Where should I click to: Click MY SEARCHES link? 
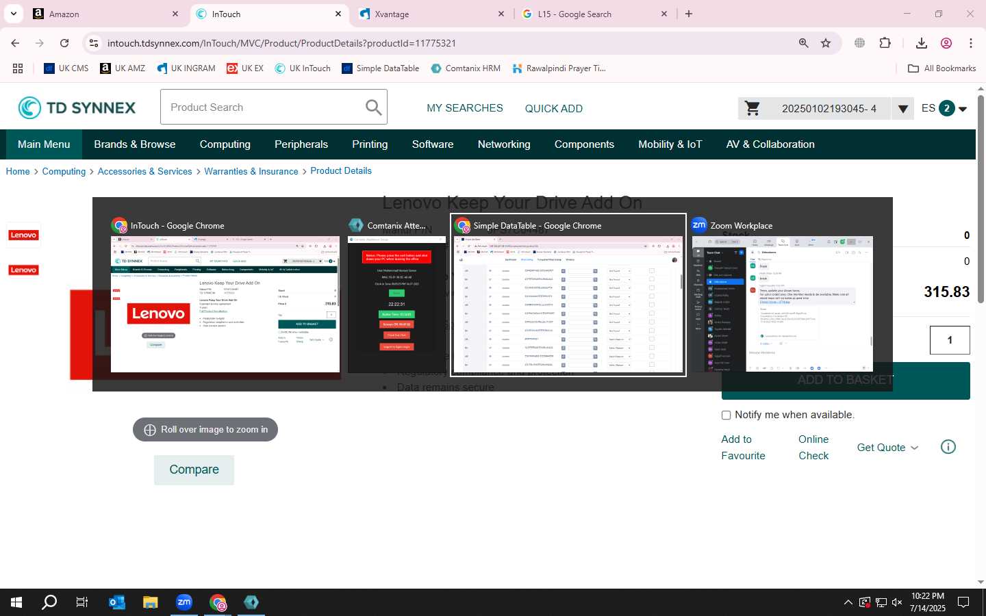(465, 108)
